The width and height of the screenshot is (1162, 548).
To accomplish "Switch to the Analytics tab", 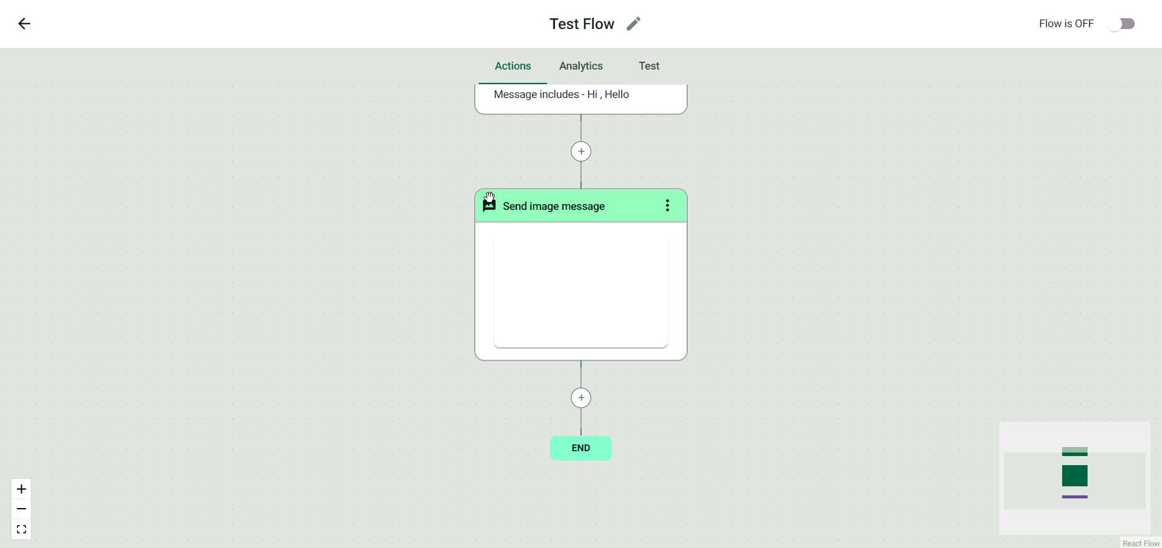I will pyautogui.click(x=580, y=66).
